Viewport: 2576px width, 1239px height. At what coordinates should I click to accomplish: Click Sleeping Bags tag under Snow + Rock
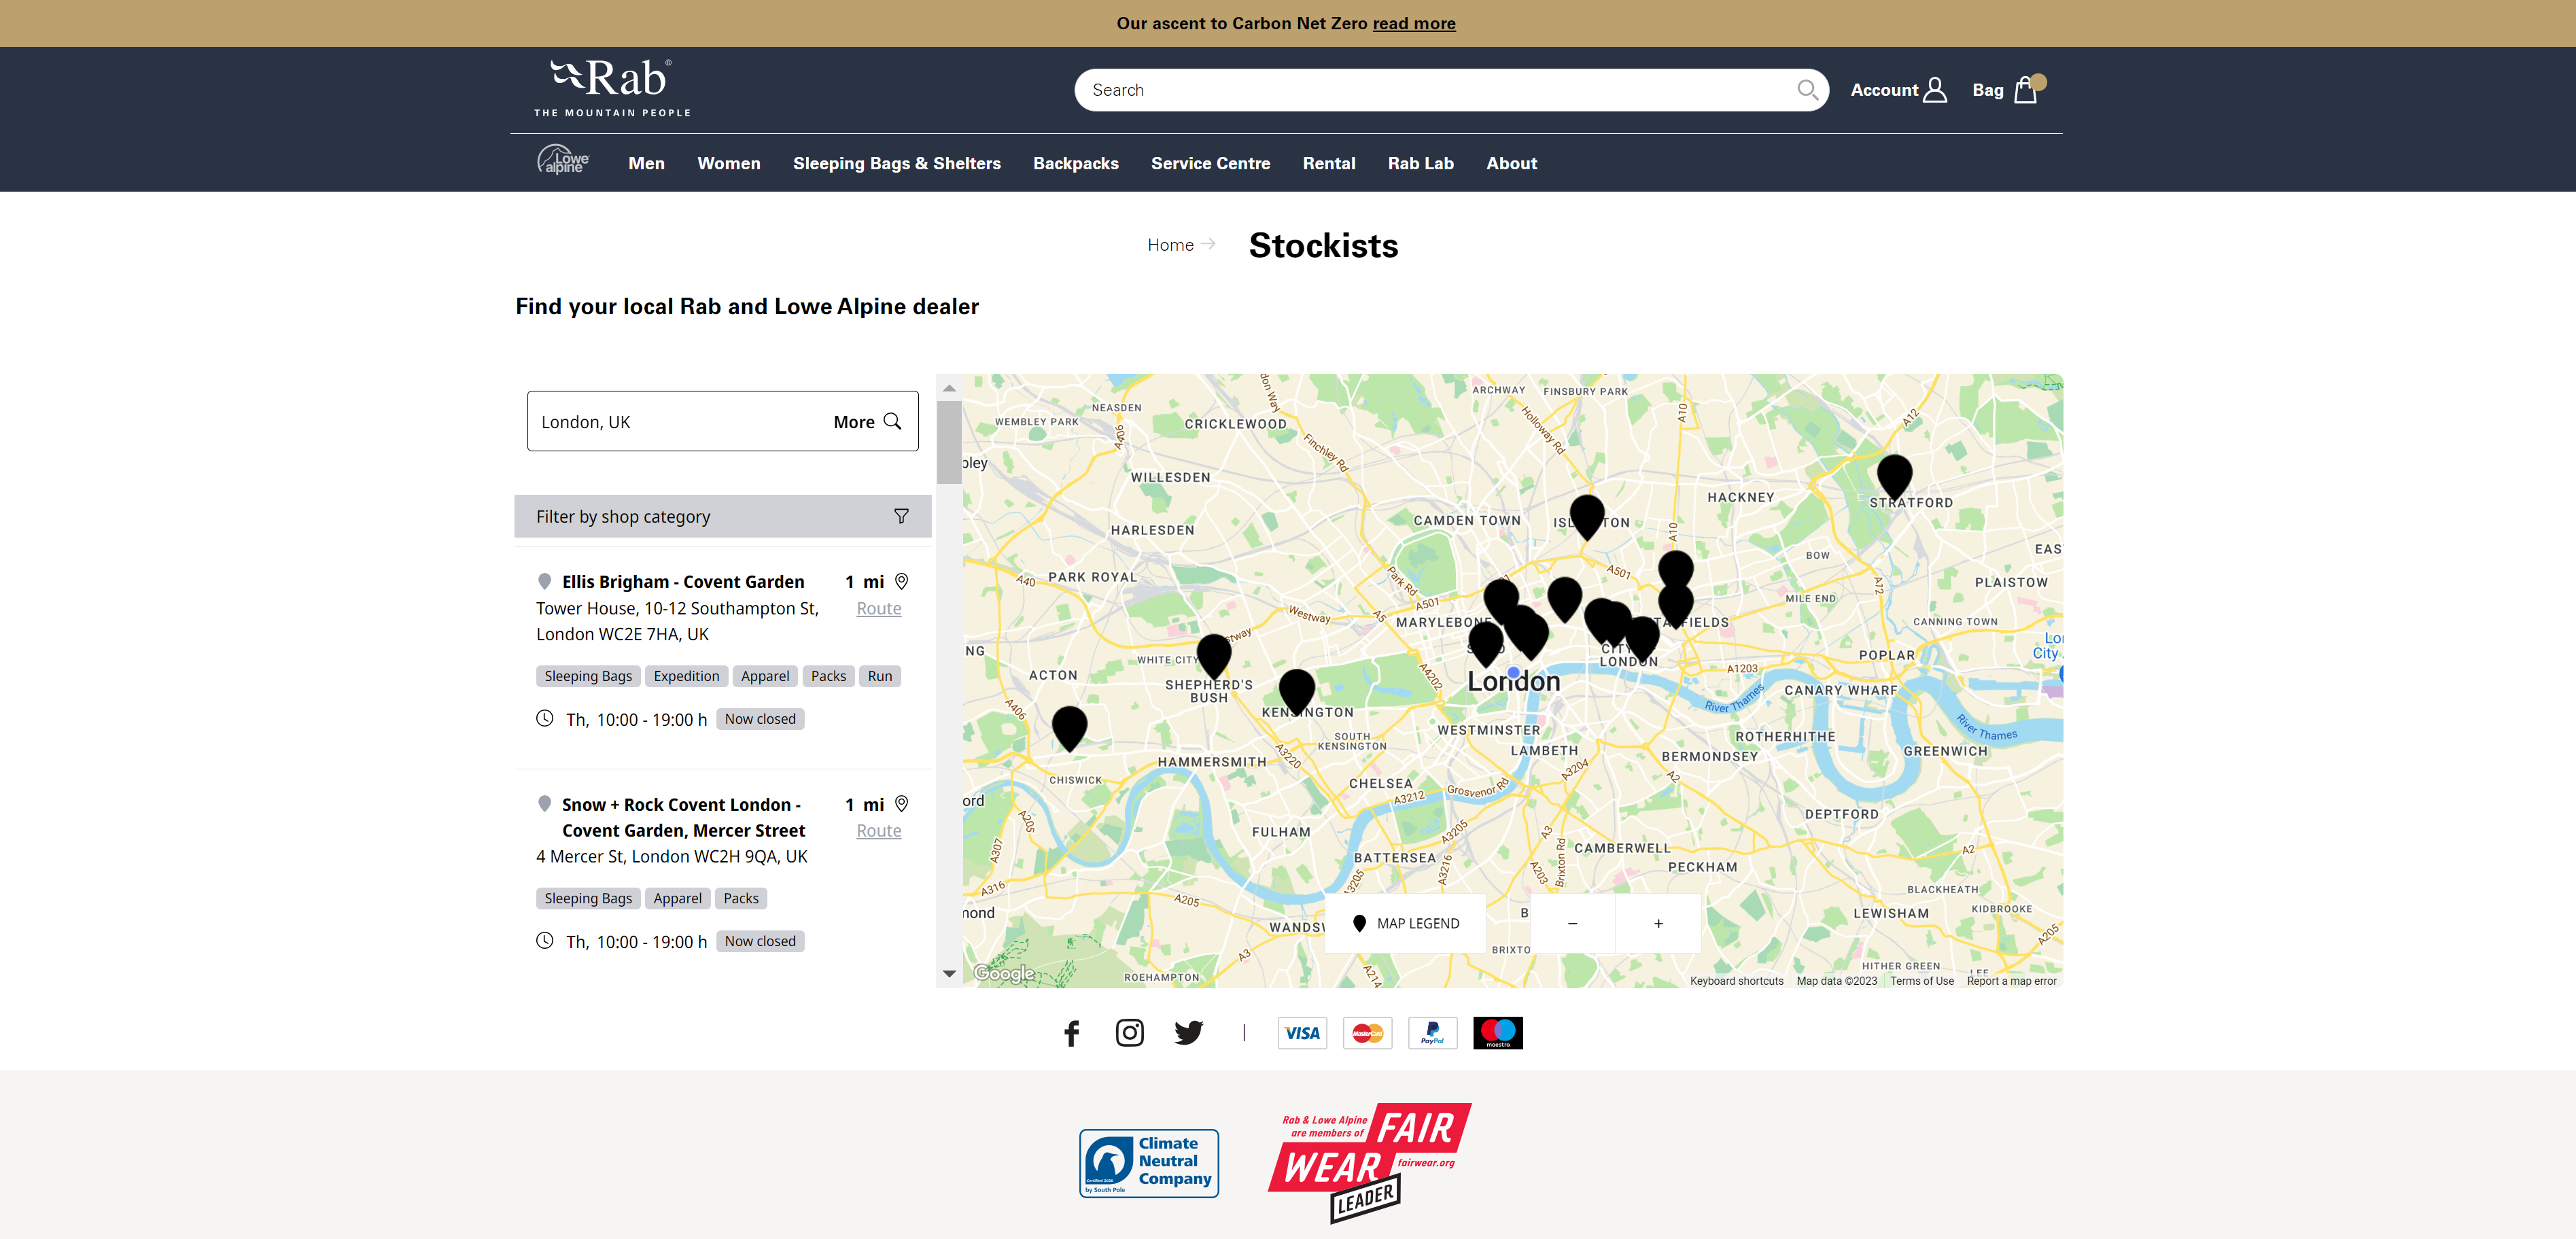click(588, 898)
